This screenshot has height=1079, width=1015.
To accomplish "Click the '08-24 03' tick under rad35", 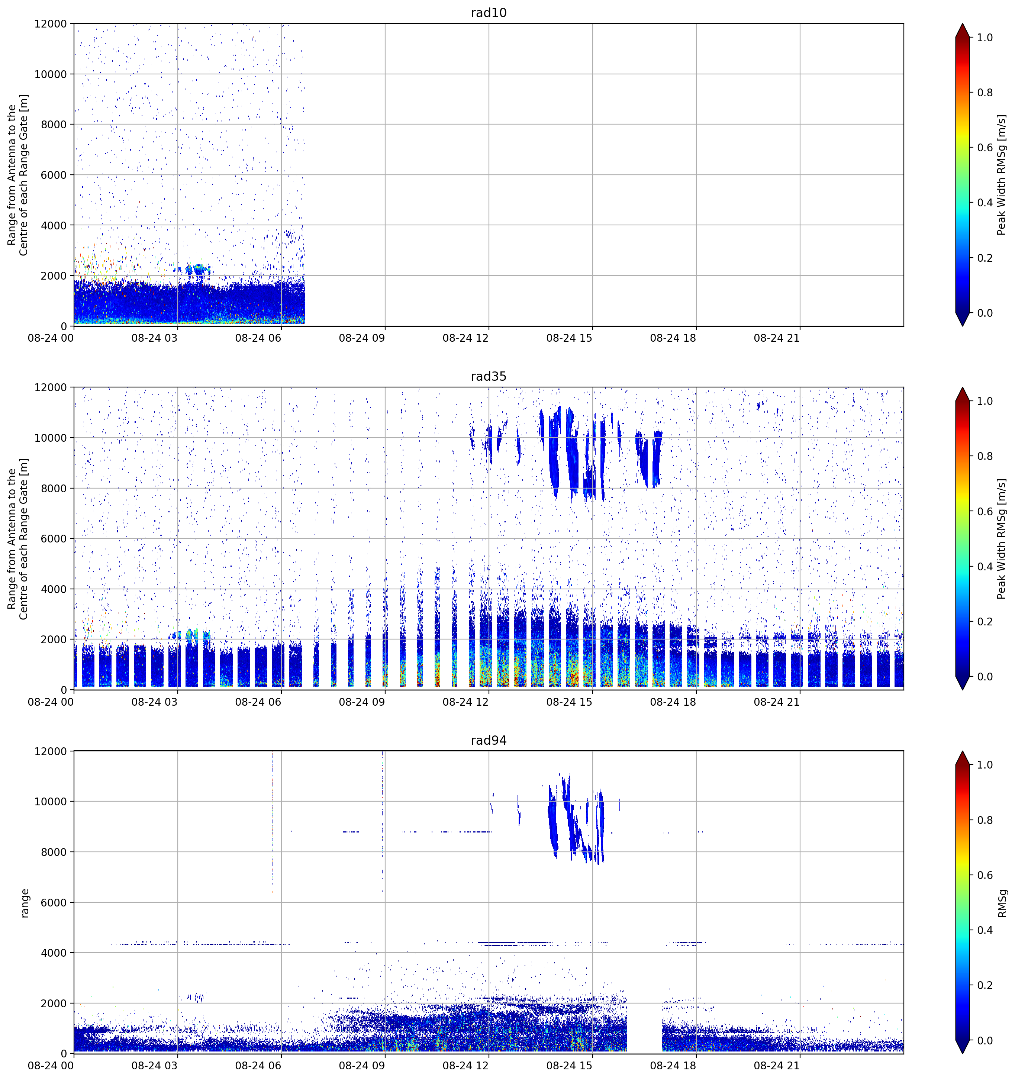I will [x=154, y=702].
